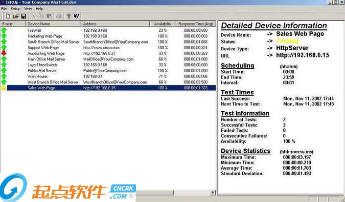This screenshot has width=345, height=202.
Task: Click the Copy toolbar icon
Action: (41, 16)
